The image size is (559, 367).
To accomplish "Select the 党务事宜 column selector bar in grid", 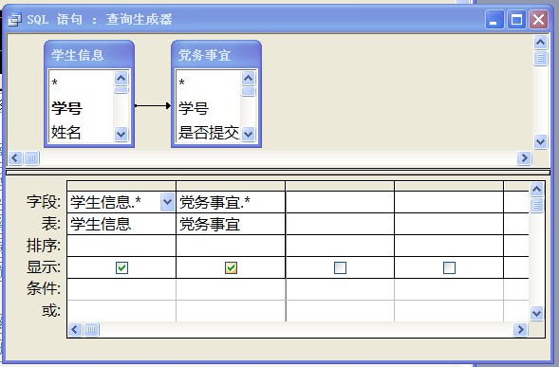I will [x=231, y=186].
